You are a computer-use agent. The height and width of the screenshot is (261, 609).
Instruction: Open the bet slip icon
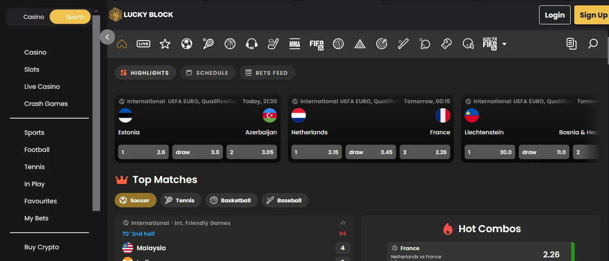[572, 44]
